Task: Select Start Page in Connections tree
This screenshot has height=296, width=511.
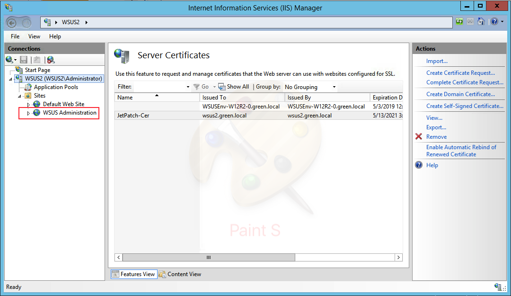Action: click(37, 70)
